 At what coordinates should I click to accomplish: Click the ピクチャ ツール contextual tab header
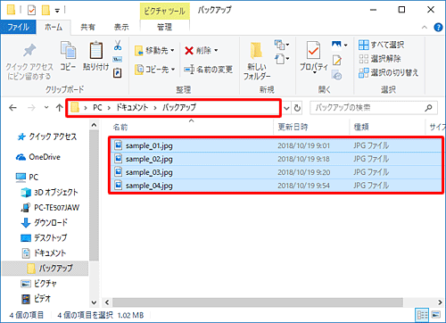tap(164, 12)
